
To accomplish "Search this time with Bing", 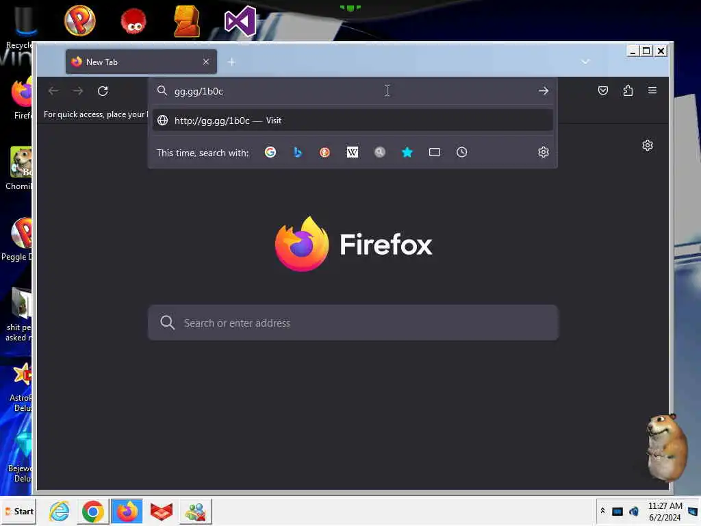I will pyautogui.click(x=297, y=152).
